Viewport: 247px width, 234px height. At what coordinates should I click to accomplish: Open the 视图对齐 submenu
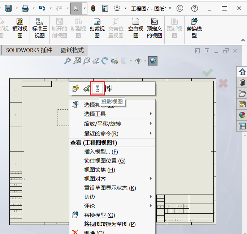112,179
